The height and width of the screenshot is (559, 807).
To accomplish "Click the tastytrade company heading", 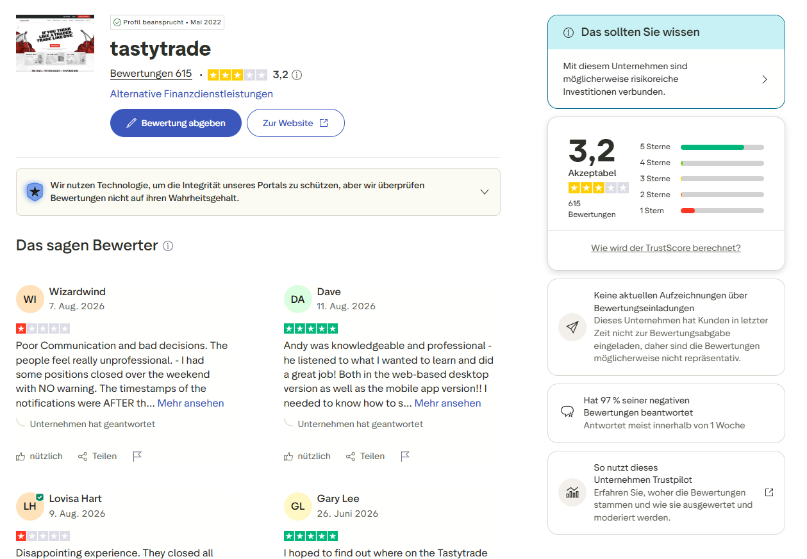I will click(160, 49).
